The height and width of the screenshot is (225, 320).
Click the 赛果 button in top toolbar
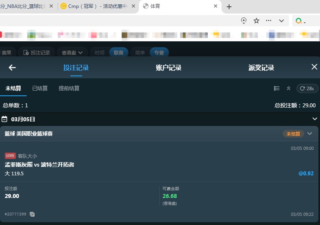(6, 53)
